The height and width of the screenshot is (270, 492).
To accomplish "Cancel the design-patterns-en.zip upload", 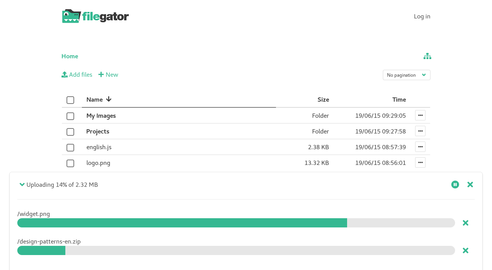I will 465,250.
